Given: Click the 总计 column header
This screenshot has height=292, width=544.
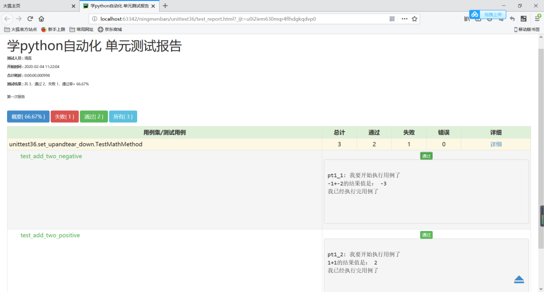Looking at the screenshot, I should pyautogui.click(x=339, y=133).
